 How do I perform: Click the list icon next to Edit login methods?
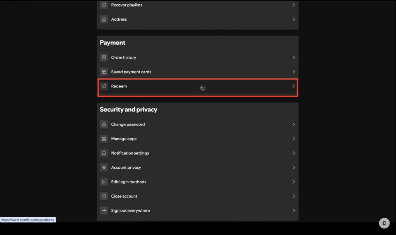pyautogui.click(x=104, y=181)
